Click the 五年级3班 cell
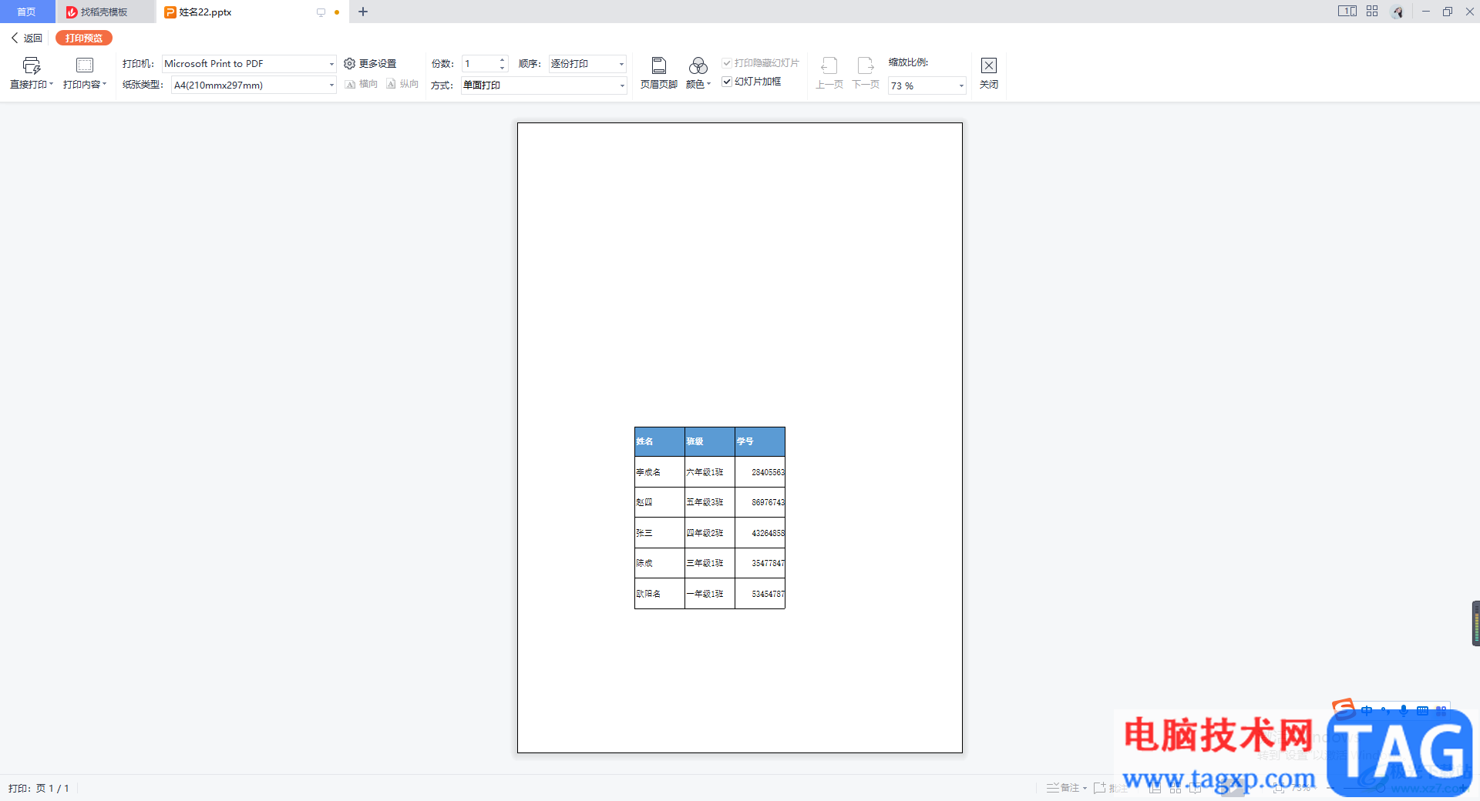Image resolution: width=1480 pixels, height=801 pixels. point(710,502)
